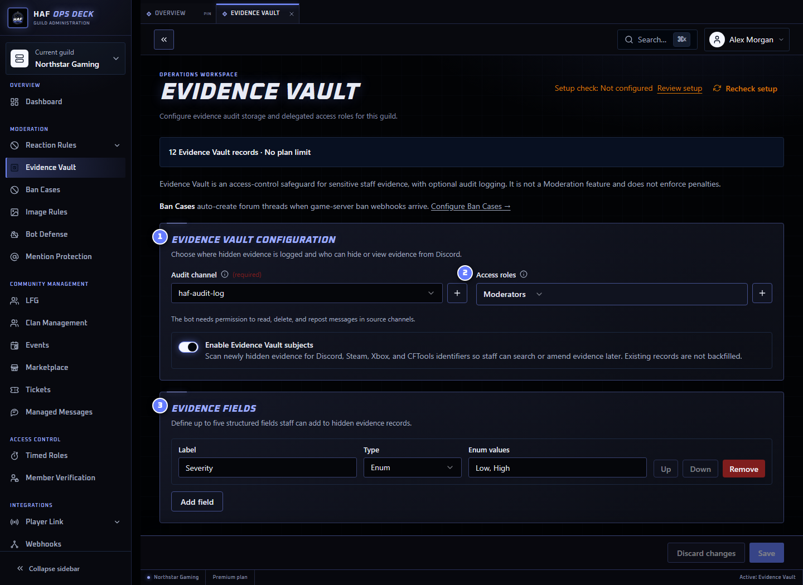Open the haf-audit-log channel dropdown
Viewport: 803px width, 585px height.
(x=307, y=293)
